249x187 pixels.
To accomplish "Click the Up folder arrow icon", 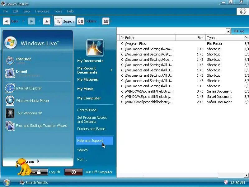I will click(x=47, y=21).
